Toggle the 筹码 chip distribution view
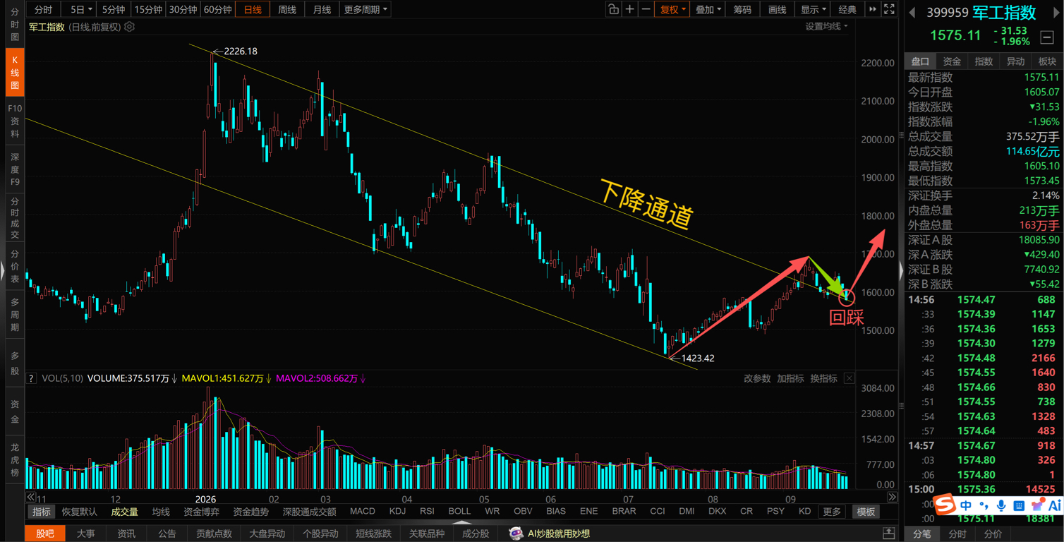1064x542 pixels. 742,9
